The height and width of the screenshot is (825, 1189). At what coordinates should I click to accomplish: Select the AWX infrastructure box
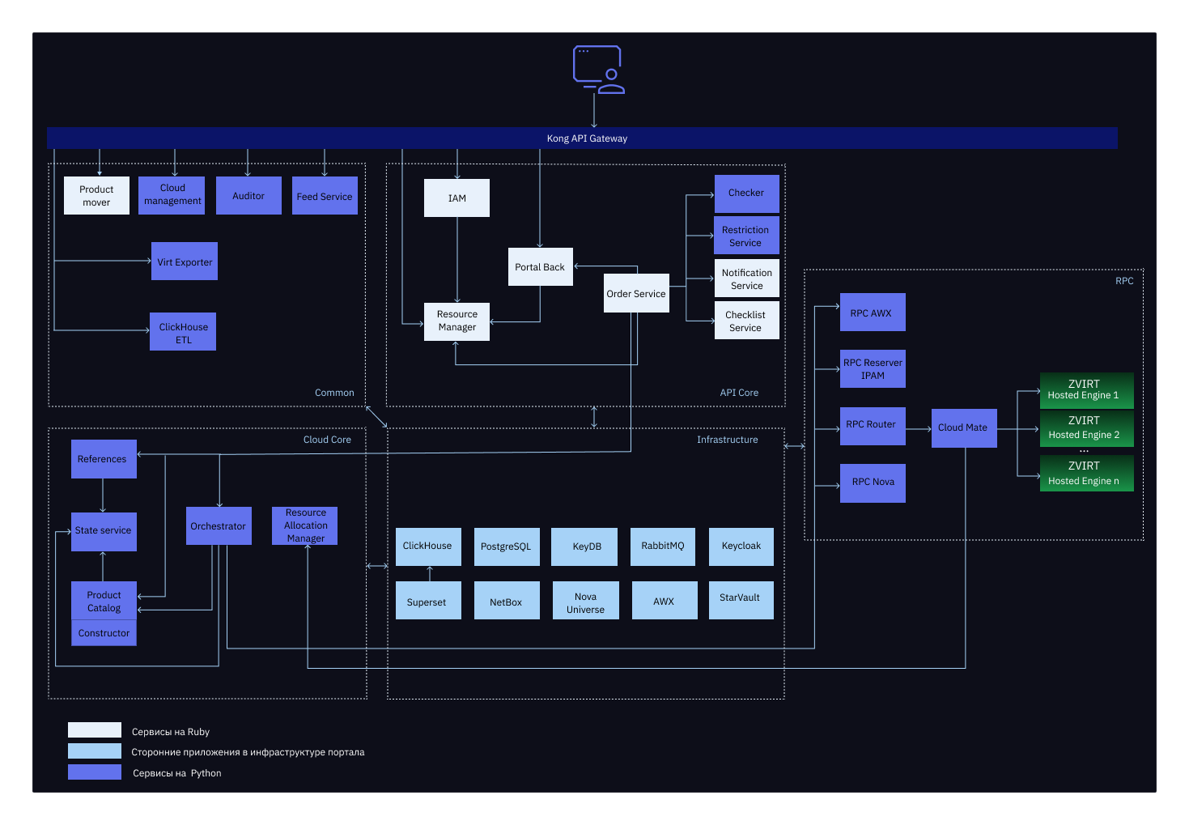665,601
